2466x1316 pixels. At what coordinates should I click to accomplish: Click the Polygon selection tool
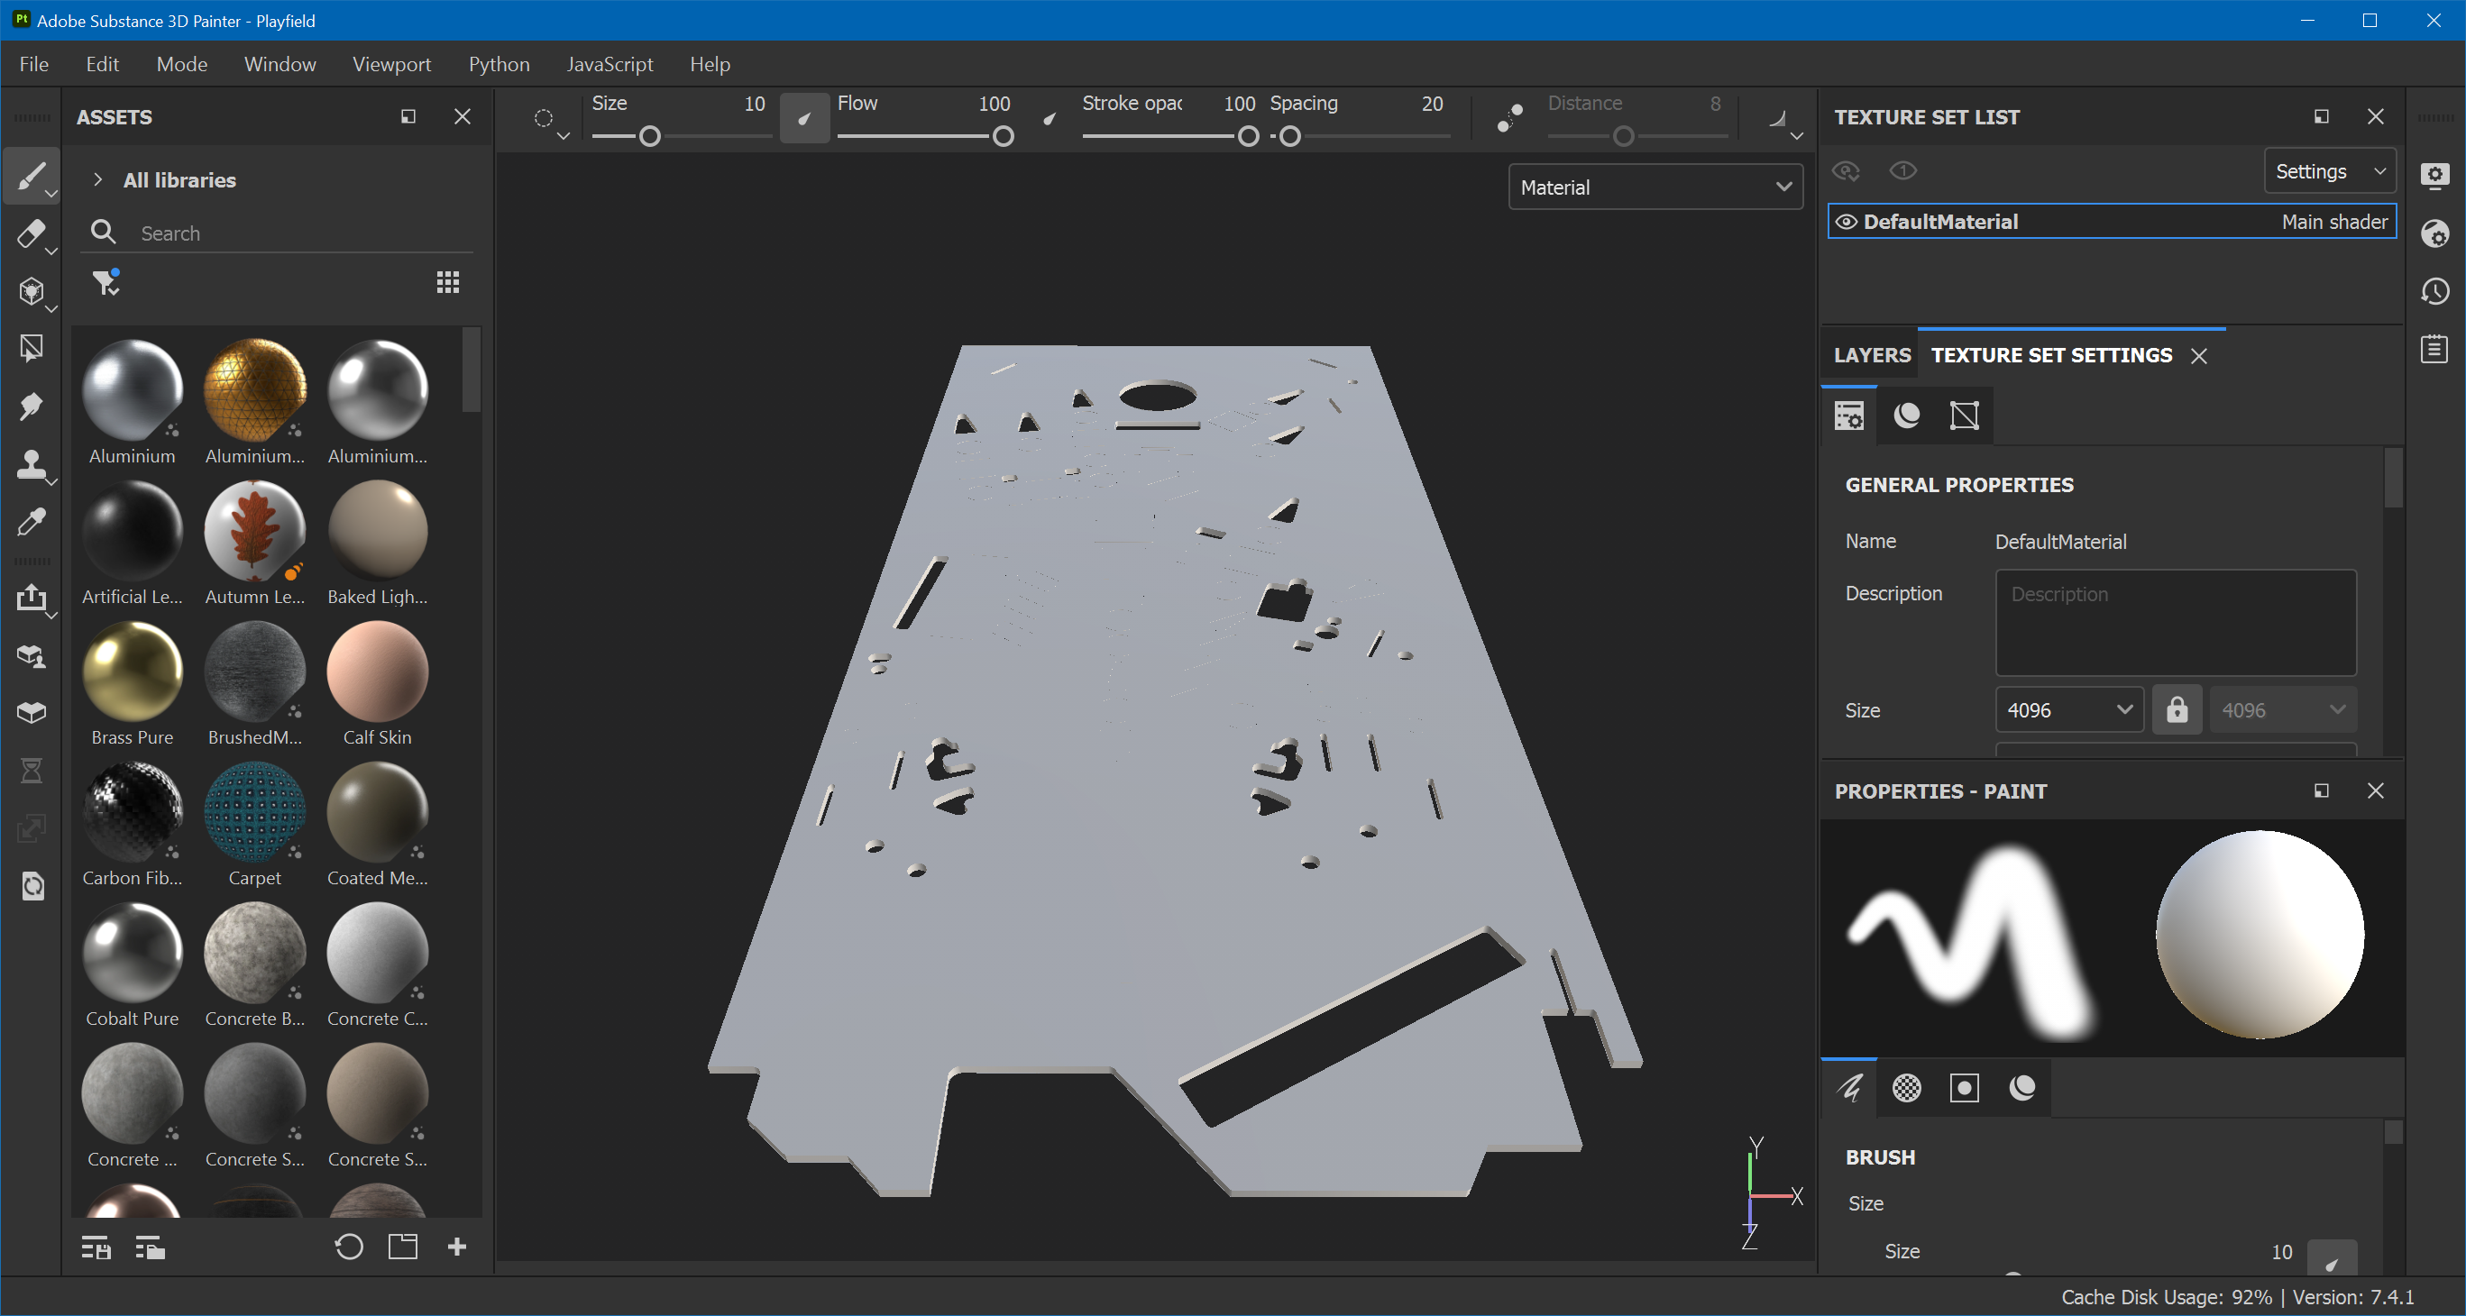point(32,349)
